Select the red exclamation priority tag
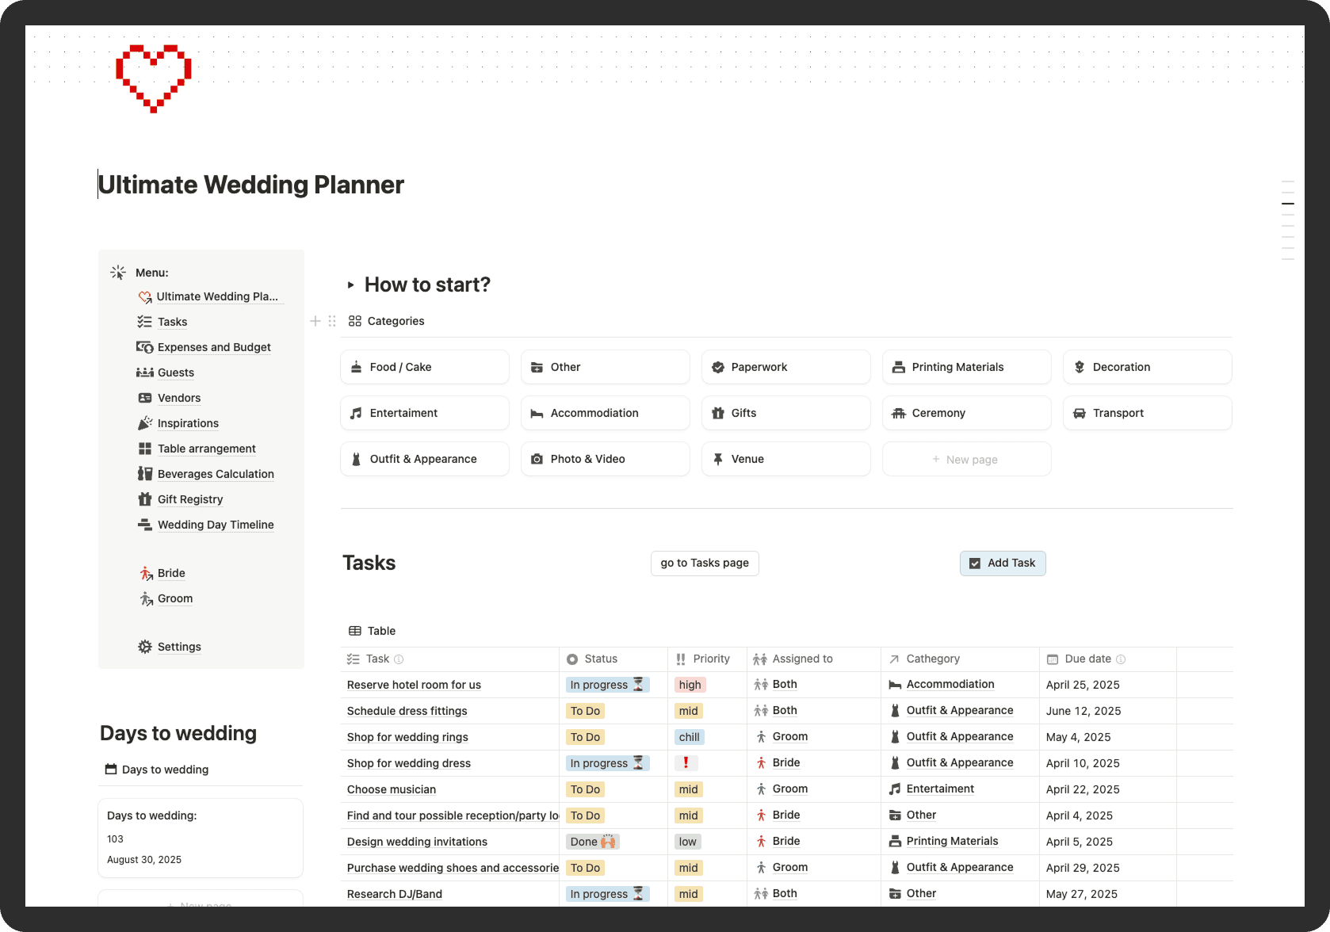This screenshot has height=932, width=1330. point(686,762)
